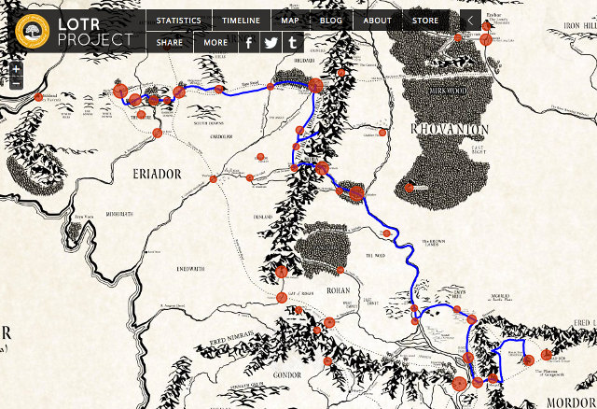The width and height of the screenshot is (597, 409).
Task: Select the large marker at the blue route's western start
Action: [120, 92]
